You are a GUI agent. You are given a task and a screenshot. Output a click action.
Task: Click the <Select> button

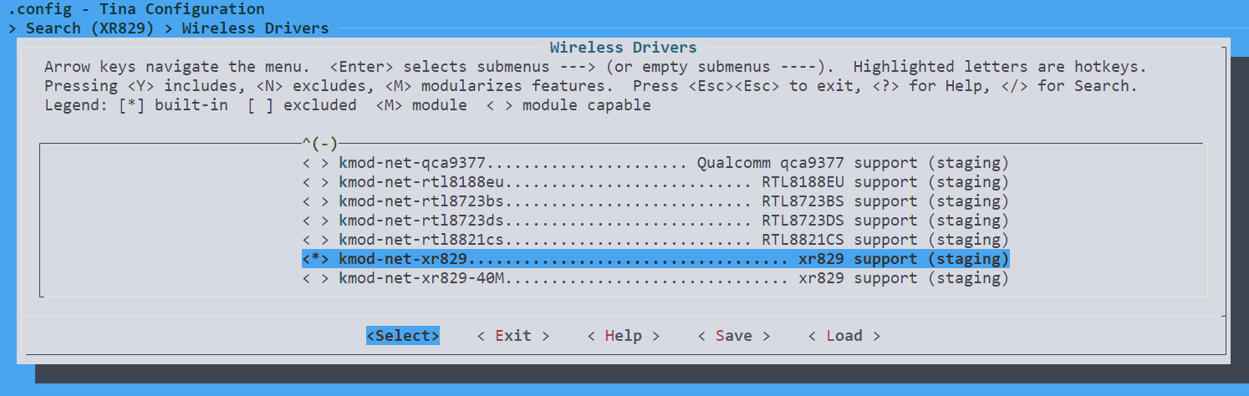click(403, 336)
